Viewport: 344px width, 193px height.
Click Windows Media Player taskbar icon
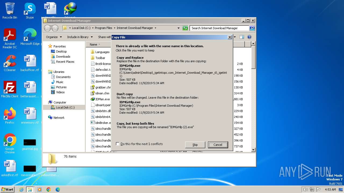click(x=40, y=190)
